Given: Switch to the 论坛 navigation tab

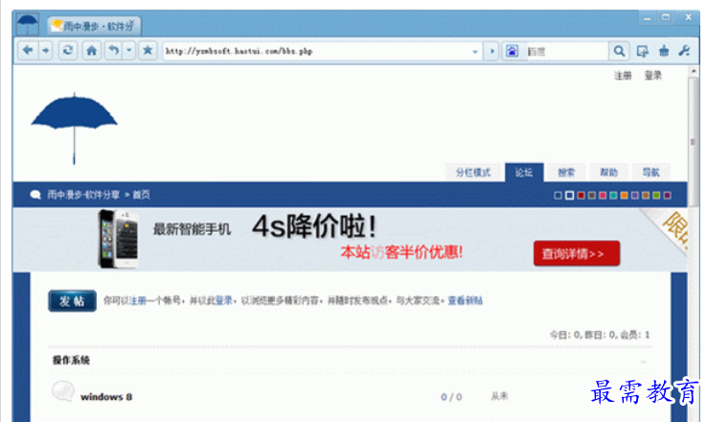Looking at the screenshot, I should (523, 173).
